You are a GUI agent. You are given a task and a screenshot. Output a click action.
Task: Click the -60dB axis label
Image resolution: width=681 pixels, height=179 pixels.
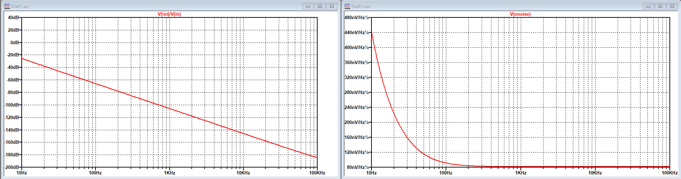click(13, 80)
